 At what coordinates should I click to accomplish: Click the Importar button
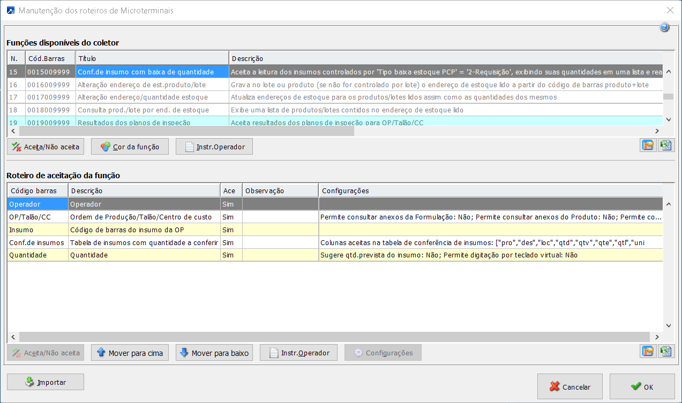[46, 382]
